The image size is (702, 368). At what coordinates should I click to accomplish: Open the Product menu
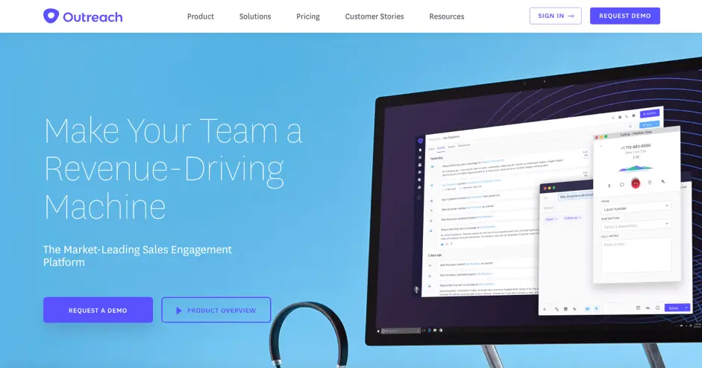(x=201, y=16)
